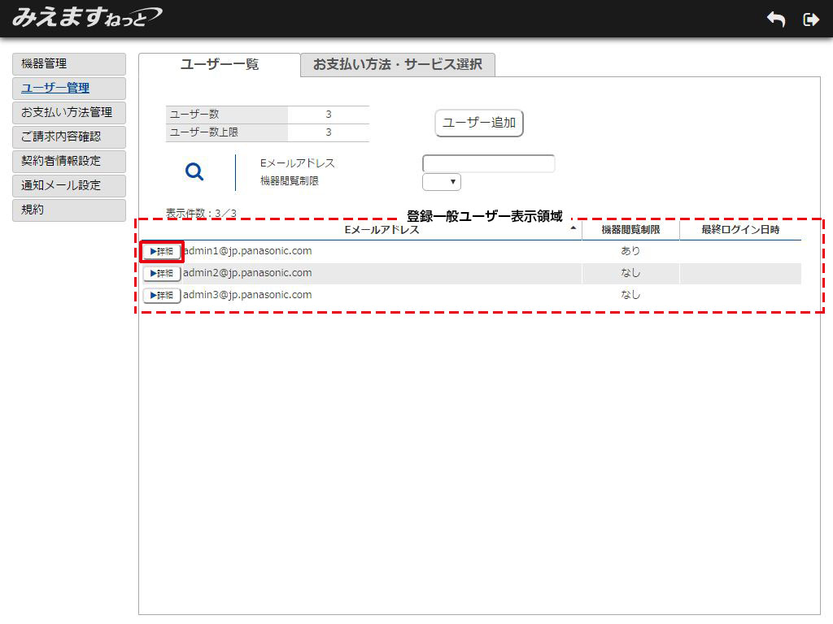Open ご請求内容確認 menu item
The width and height of the screenshot is (833, 624).
point(69,137)
